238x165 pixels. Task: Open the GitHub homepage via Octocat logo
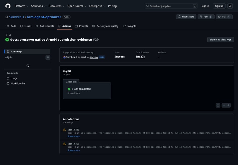tap(8, 6)
